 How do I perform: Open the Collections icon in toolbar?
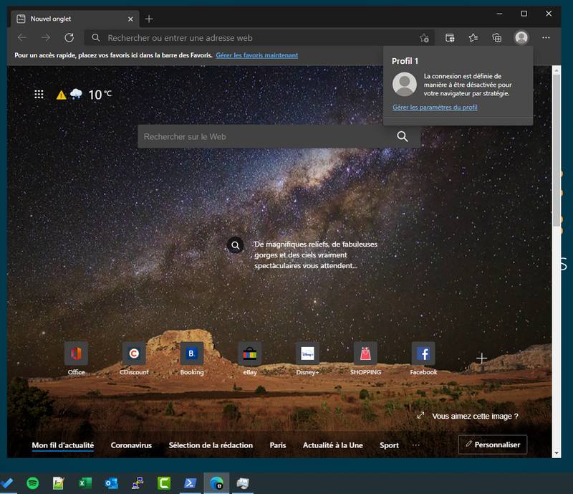click(x=497, y=38)
